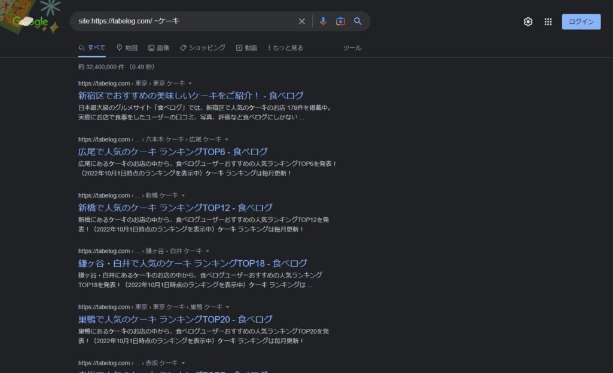The height and width of the screenshot is (373, 613).
Task: Start voice search with microphone icon
Action: pyautogui.click(x=323, y=21)
